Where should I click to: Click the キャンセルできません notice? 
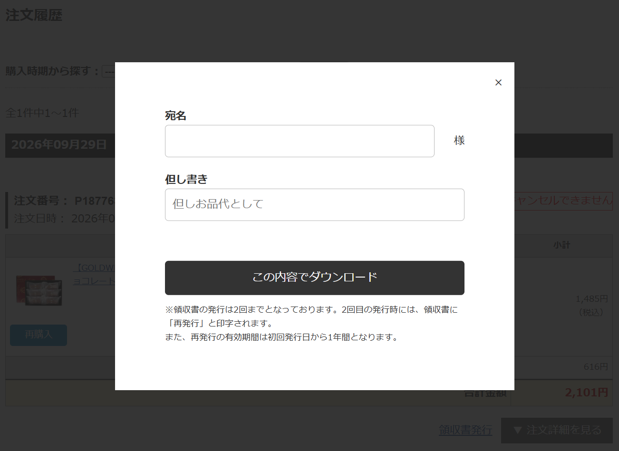pos(563,201)
